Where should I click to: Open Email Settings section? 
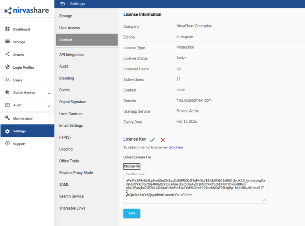click(71, 126)
